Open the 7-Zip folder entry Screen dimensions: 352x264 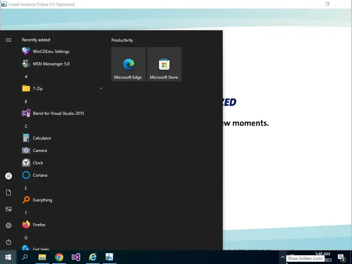click(63, 88)
